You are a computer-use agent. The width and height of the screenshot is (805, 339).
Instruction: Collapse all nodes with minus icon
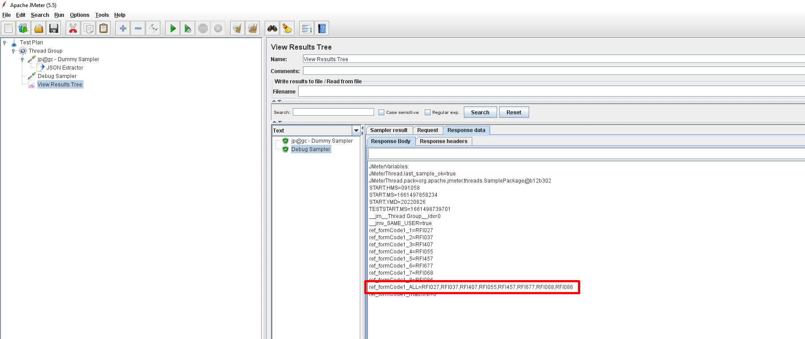[138, 28]
